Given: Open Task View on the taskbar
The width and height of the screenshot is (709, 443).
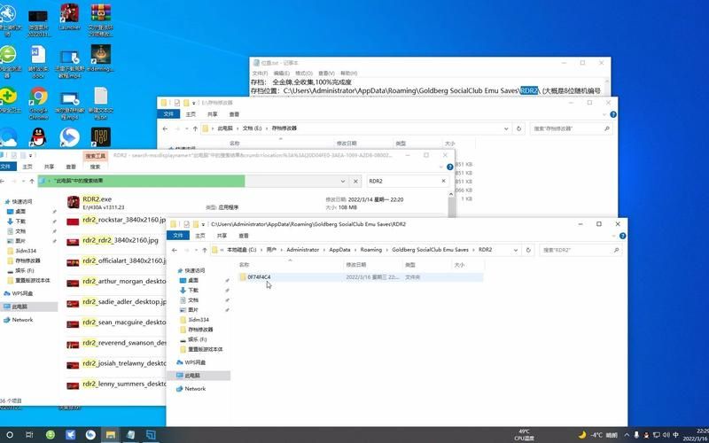Looking at the screenshot, I should 29,435.
